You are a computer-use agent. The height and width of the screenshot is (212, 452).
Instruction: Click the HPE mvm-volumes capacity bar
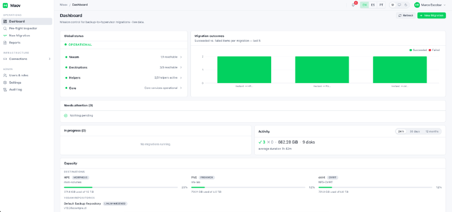121,188
